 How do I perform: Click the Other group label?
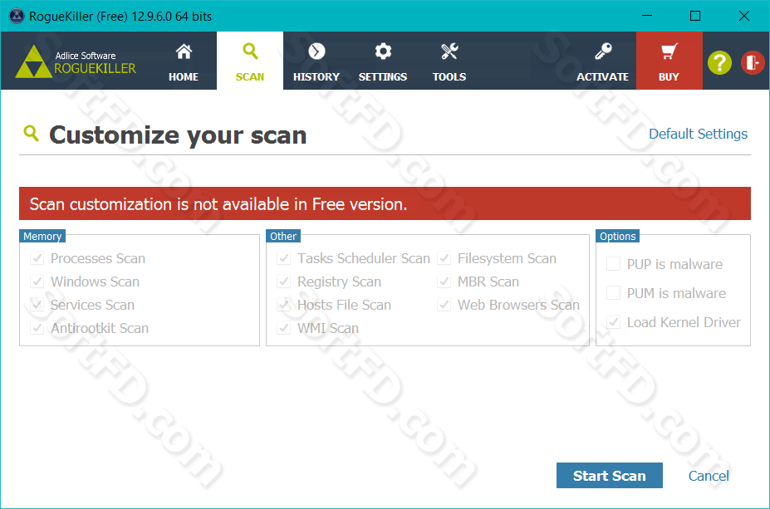pos(283,236)
